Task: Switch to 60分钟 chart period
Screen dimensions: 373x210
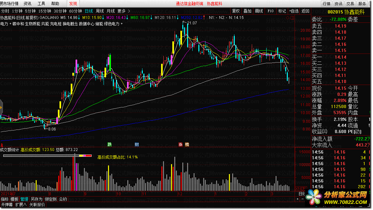Action: click(x=76, y=11)
